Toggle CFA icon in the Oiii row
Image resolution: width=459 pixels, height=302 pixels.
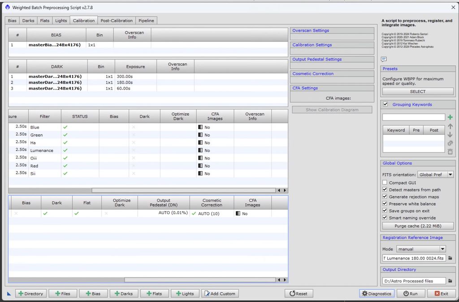[x=200, y=158]
